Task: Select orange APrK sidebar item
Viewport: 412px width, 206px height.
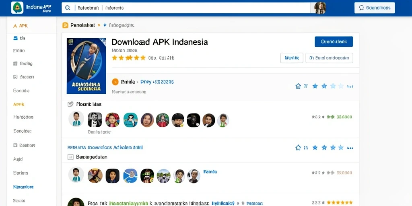Action: tap(19, 104)
